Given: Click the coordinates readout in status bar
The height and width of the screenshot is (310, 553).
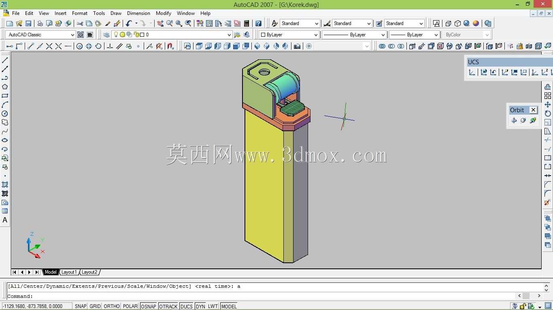Looking at the screenshot, I should [36, 306].
